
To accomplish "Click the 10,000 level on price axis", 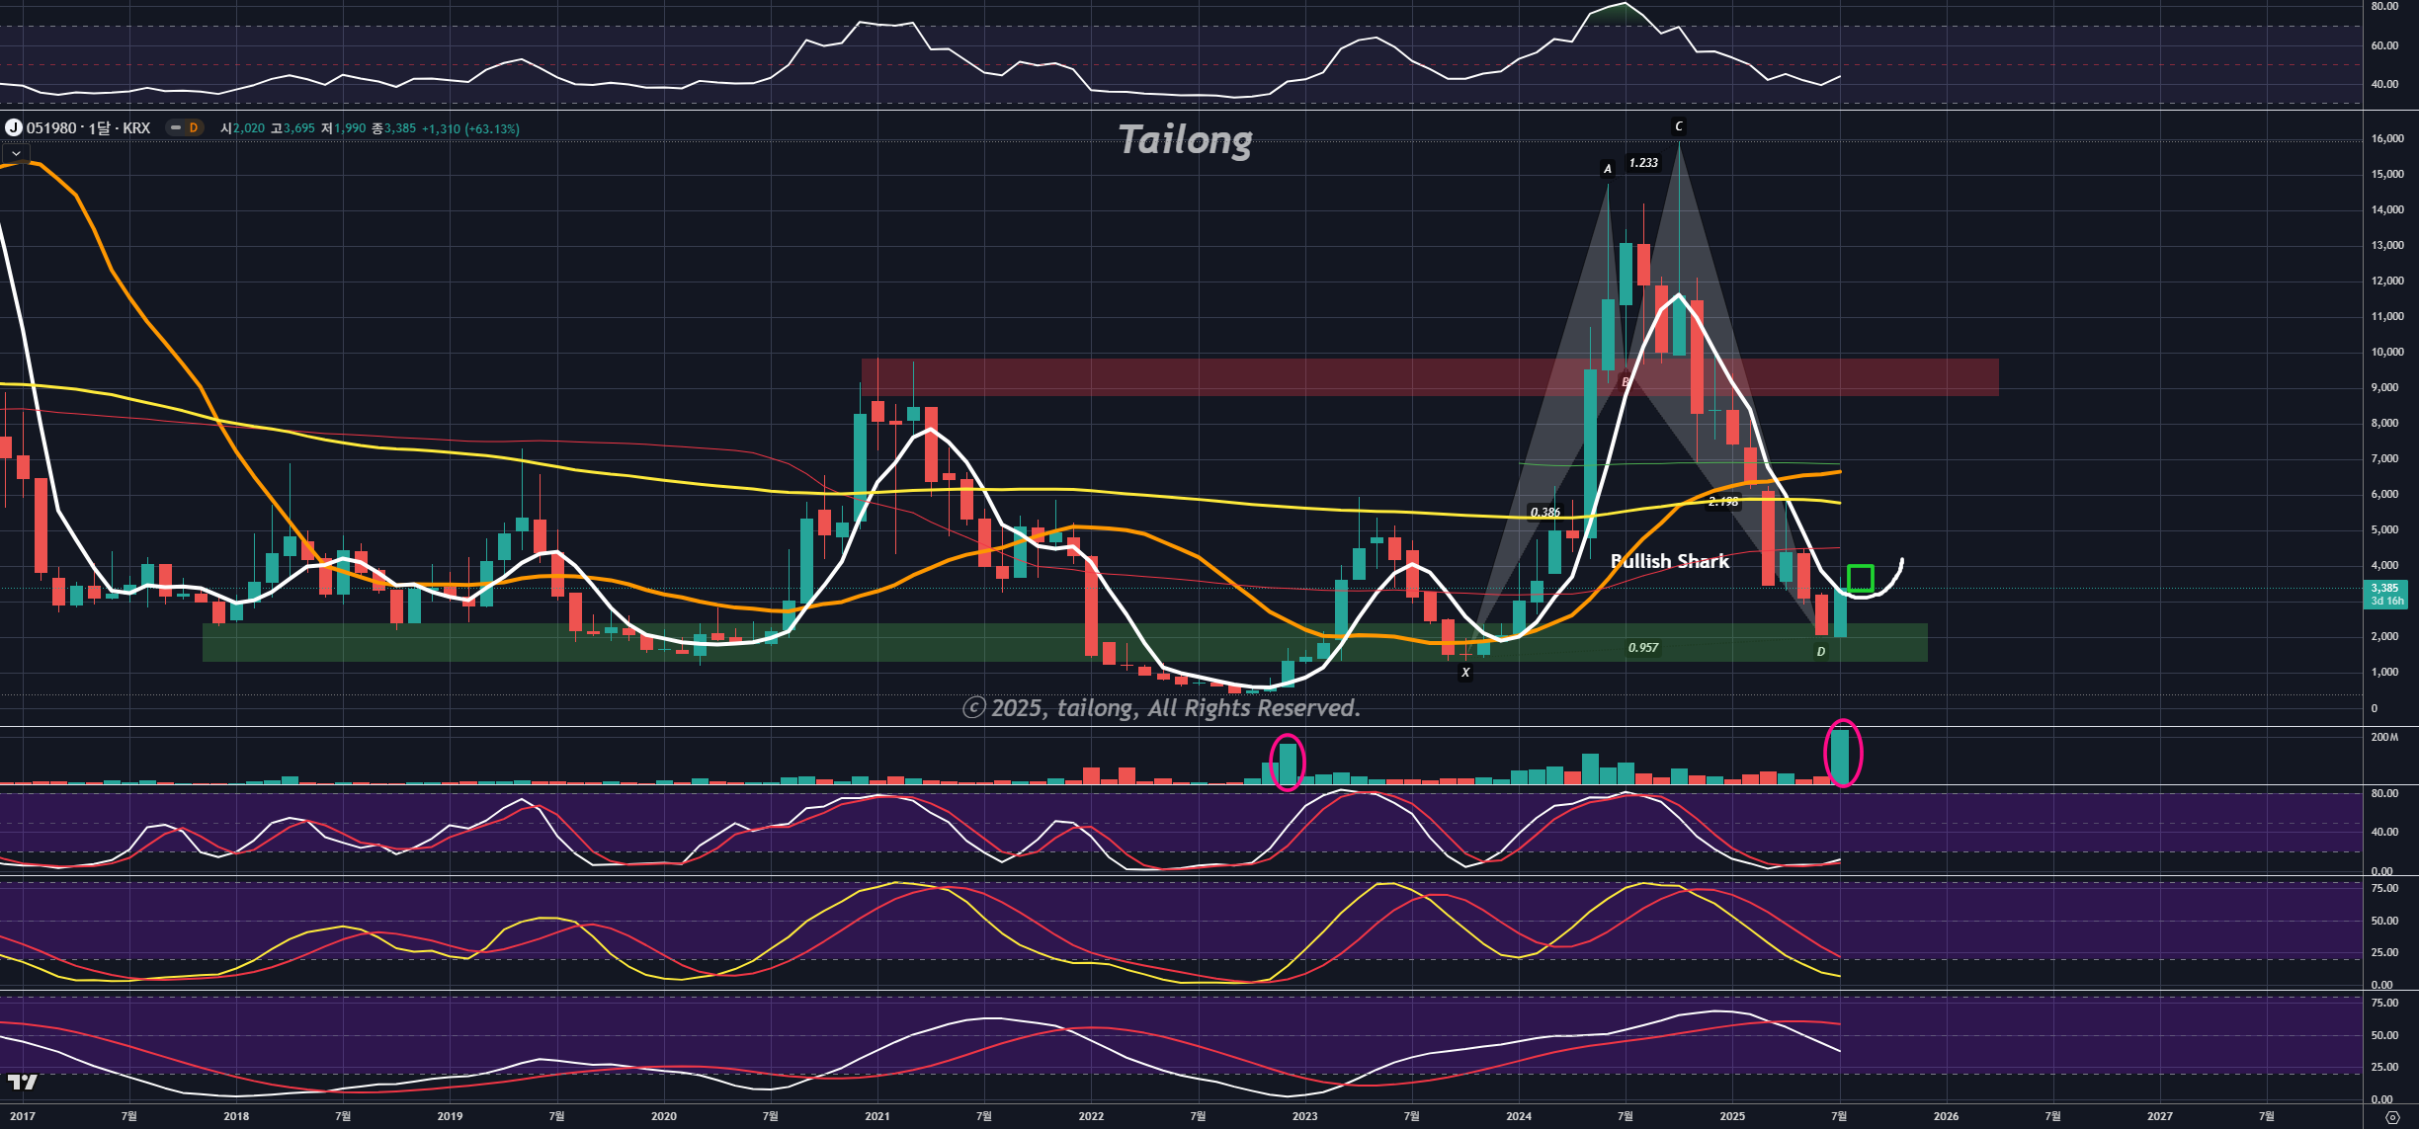I will 2386,352.
